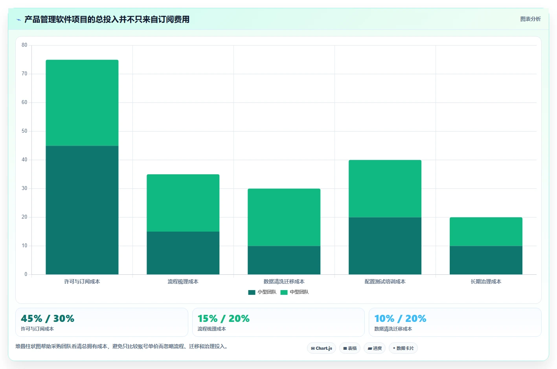Click the x-axis label 配置测试培训成本
Image resolution: width=557 pixels, height=369 pixels.
[385, 281]
